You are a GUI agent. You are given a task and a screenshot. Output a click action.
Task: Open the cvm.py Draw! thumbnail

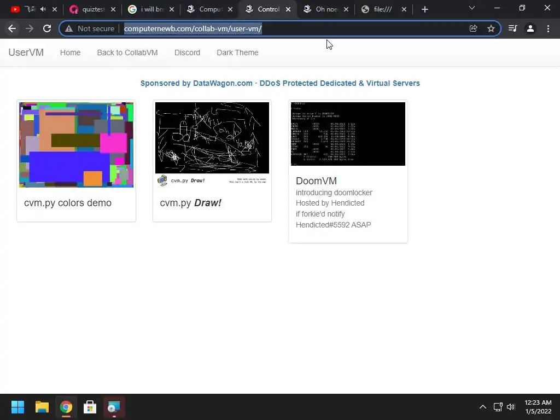pyautogui.click(x=212, y=144)
